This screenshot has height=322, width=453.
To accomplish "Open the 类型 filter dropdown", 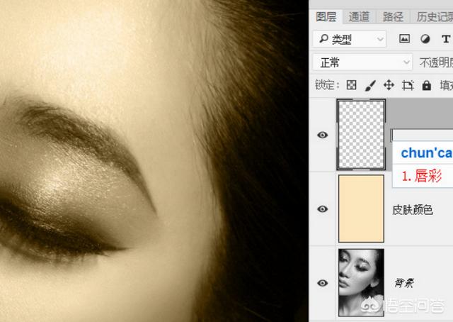I will (350, 39).
